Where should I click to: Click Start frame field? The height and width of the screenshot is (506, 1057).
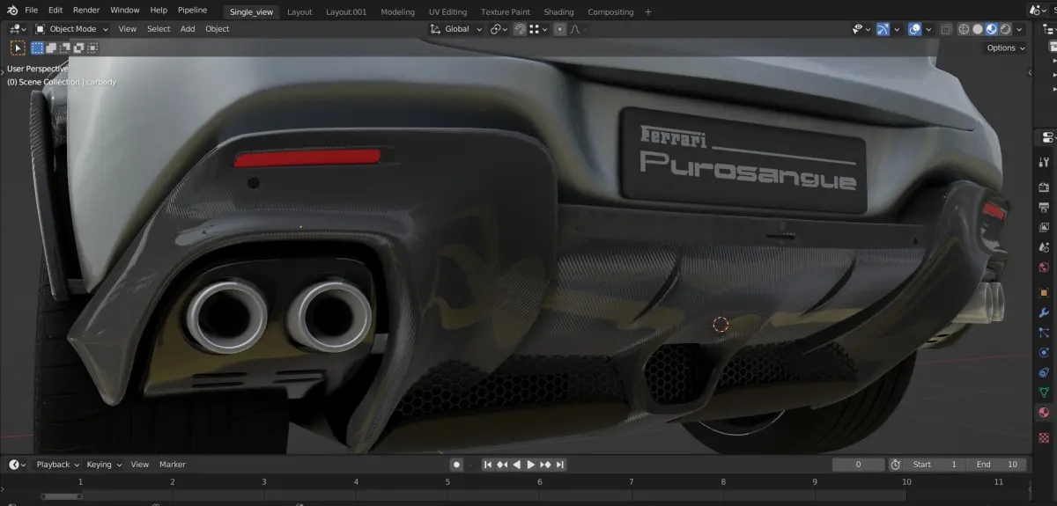coord(936,465)
